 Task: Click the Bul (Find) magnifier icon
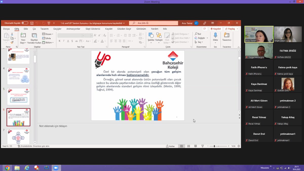tap(196, 33)
